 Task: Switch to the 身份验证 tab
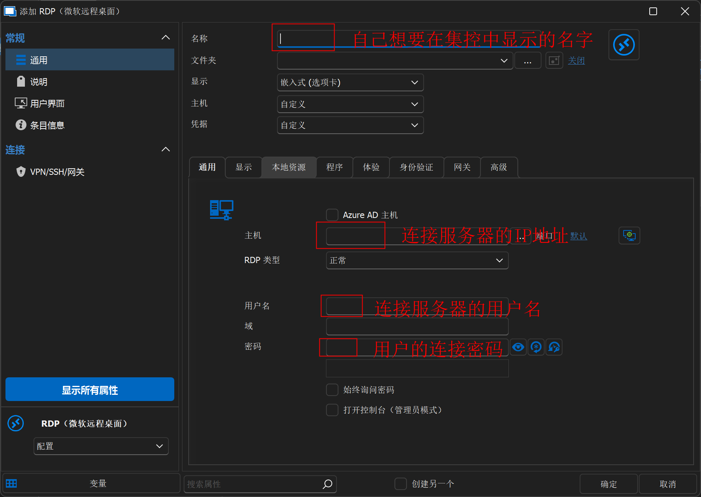pos(417,167)
